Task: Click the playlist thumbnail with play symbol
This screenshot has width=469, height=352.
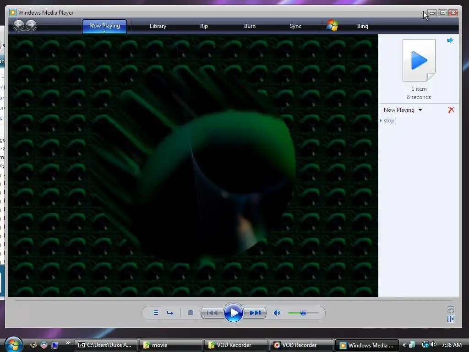Action: (x=419, y=60)
